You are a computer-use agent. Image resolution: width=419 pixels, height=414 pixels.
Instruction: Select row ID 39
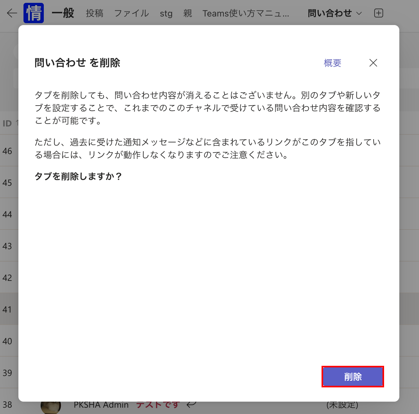click(7, 373)
